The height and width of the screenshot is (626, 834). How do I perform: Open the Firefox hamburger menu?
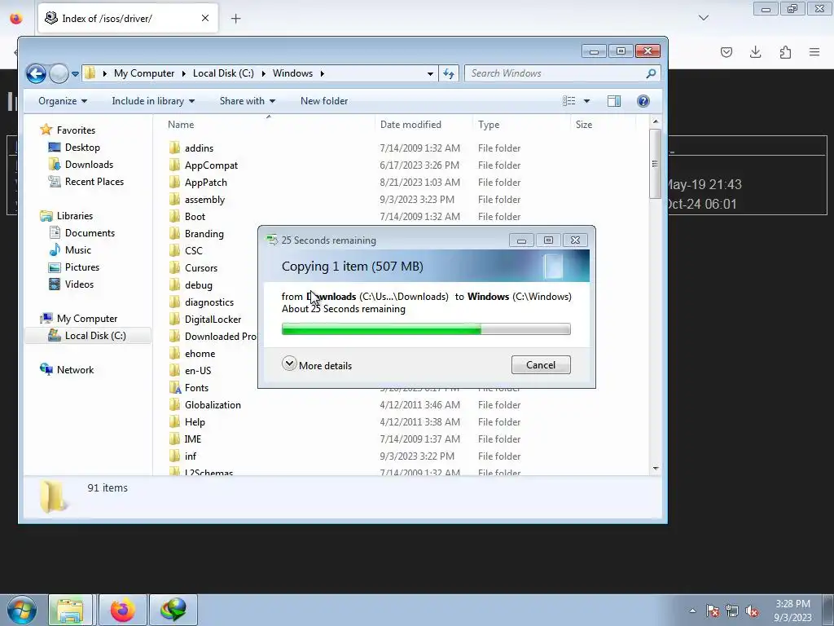coord(814,52)
